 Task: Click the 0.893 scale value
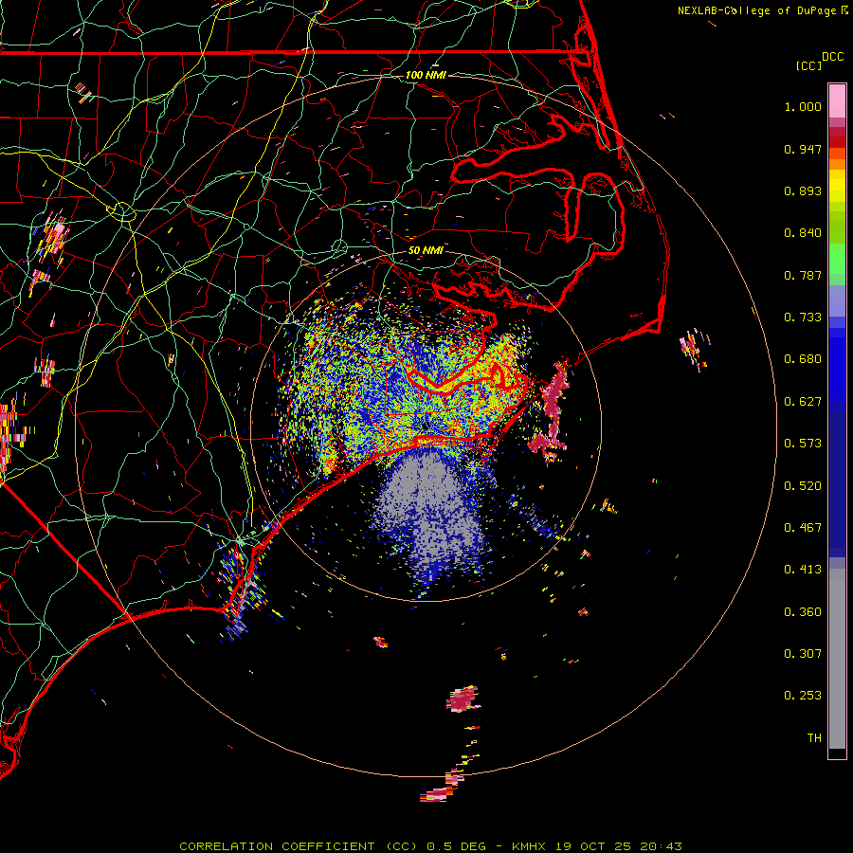(803, 191)
